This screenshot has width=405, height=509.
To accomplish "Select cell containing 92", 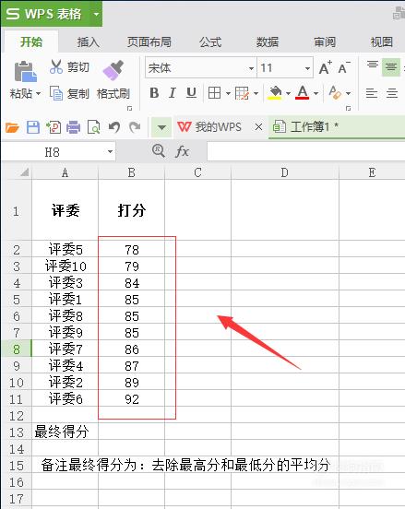I will point(132,398).
